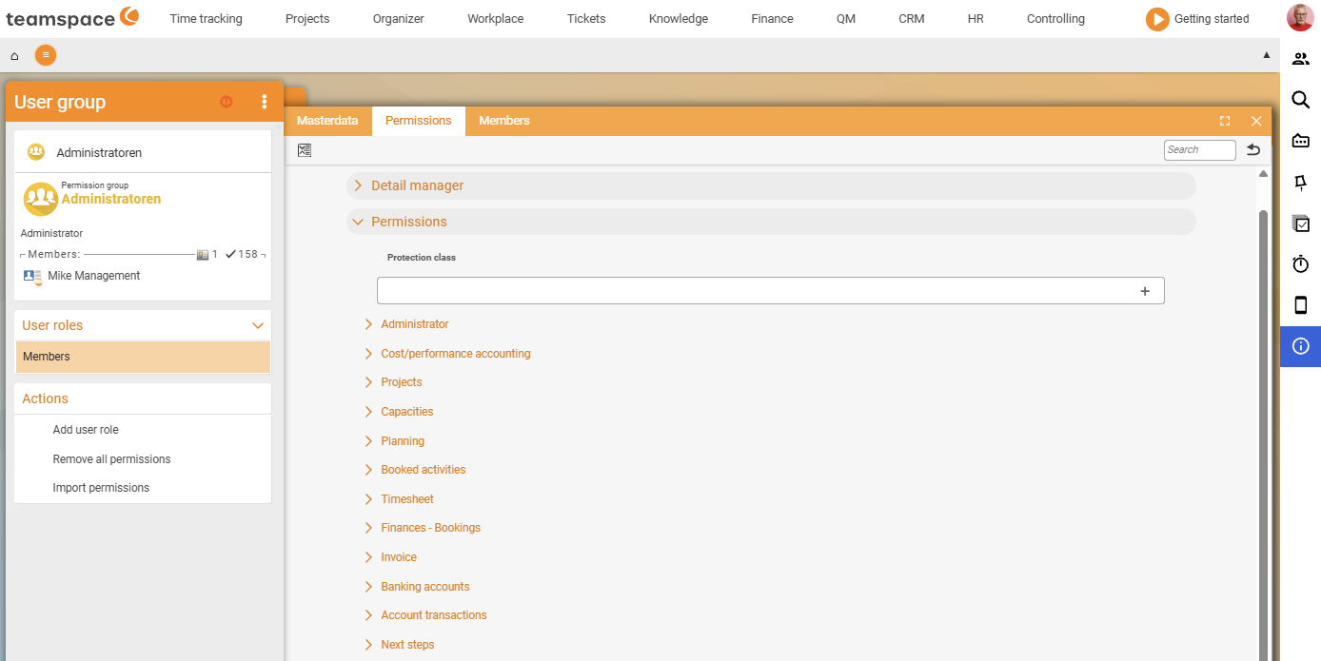Screen dimensions: 1321x661
Task: Open the Time tracking menu
Action: pyautogui.click(x=206, y=19)
